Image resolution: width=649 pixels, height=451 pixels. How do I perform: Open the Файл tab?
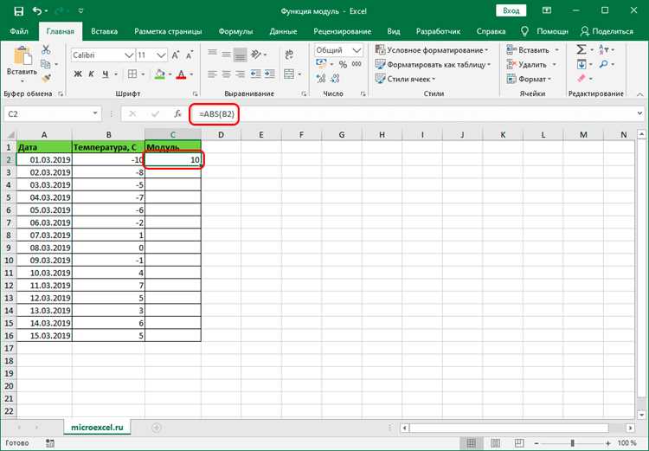(x=19, y=31)
